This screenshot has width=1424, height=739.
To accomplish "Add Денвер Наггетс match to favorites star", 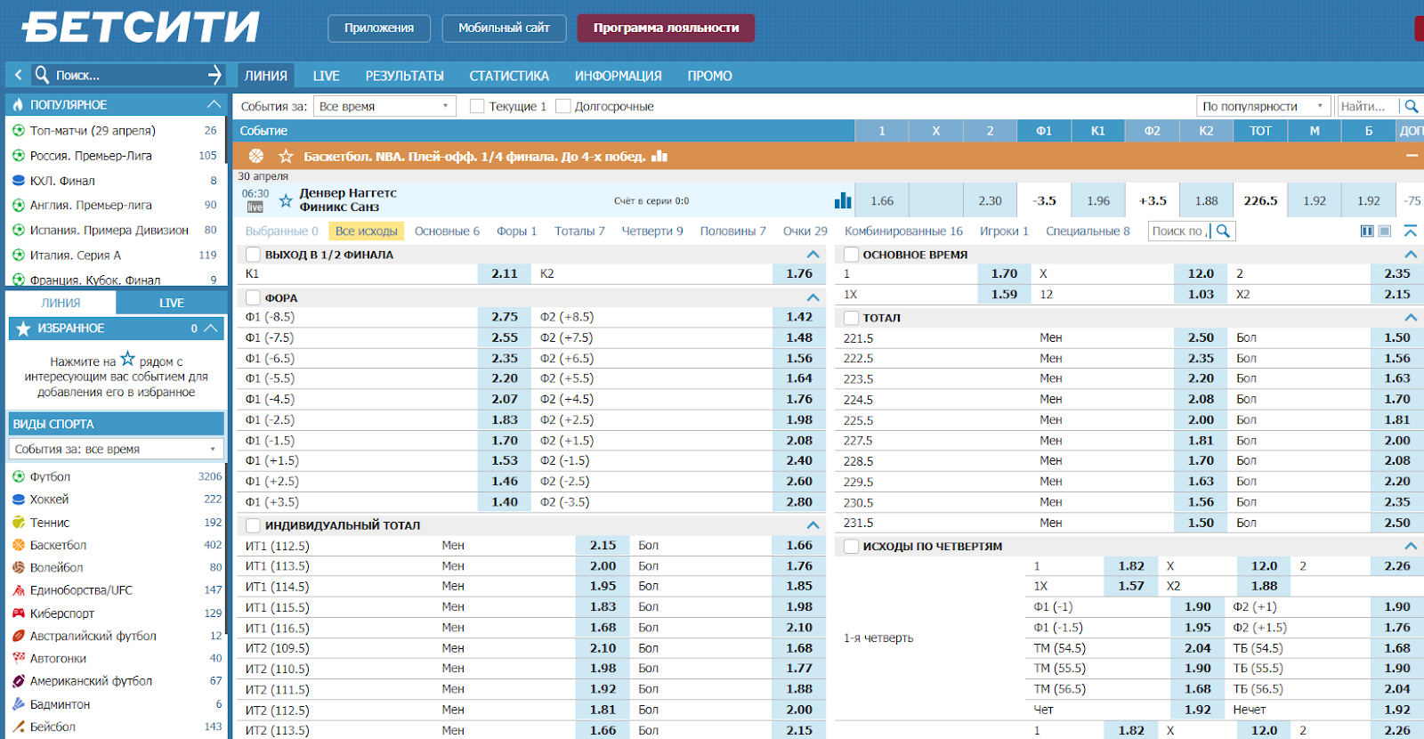I will [286, 200].
